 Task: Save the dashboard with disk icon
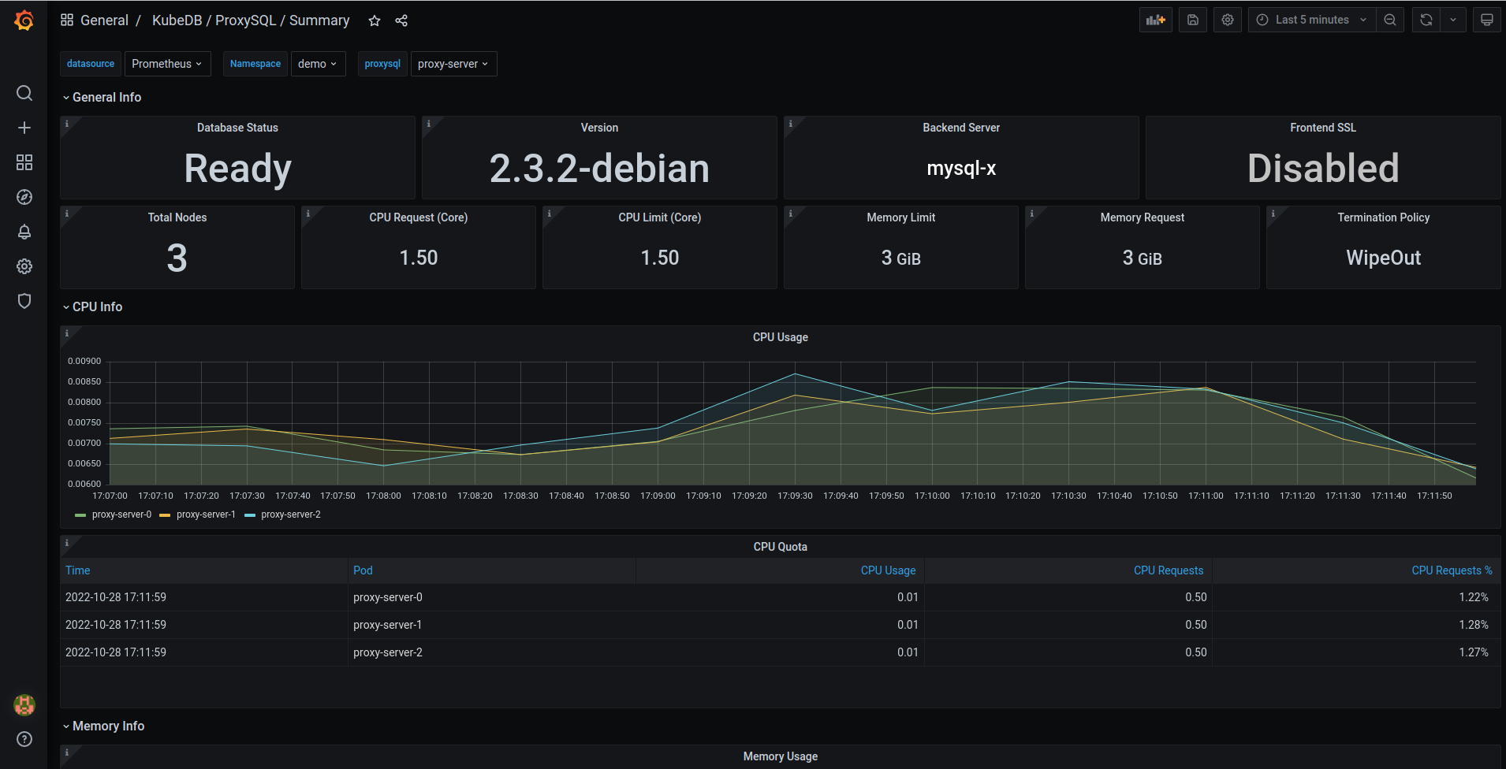point(1193,20)
